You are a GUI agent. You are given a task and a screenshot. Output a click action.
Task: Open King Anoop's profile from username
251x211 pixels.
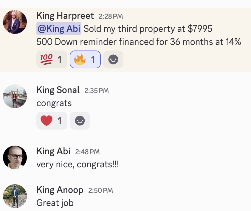click(x=60, y=190)
